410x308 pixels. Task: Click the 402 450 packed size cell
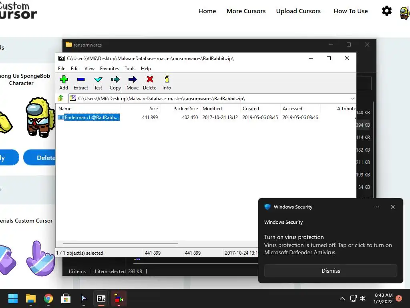(x=190, y=118)
